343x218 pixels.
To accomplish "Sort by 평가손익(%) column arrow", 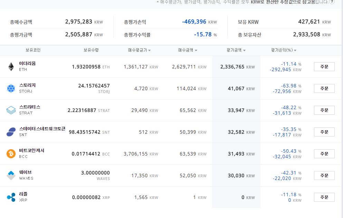I will coord(295,50).
